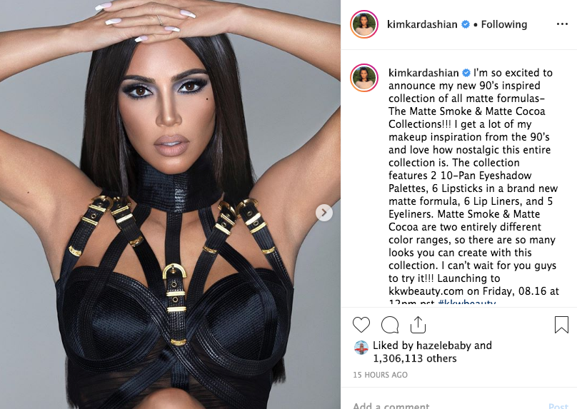
Task: Click hazelebaby's small avatar near likes
Action: tap(361, 347)
